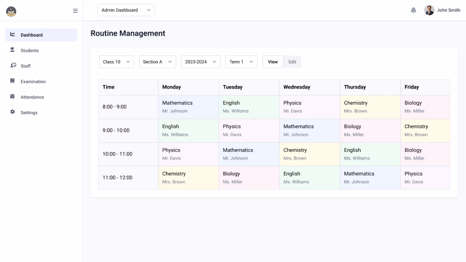Select the 10:00 - 11:00 time row
Screen dimensions: 466x262
(x=128, y=154)
